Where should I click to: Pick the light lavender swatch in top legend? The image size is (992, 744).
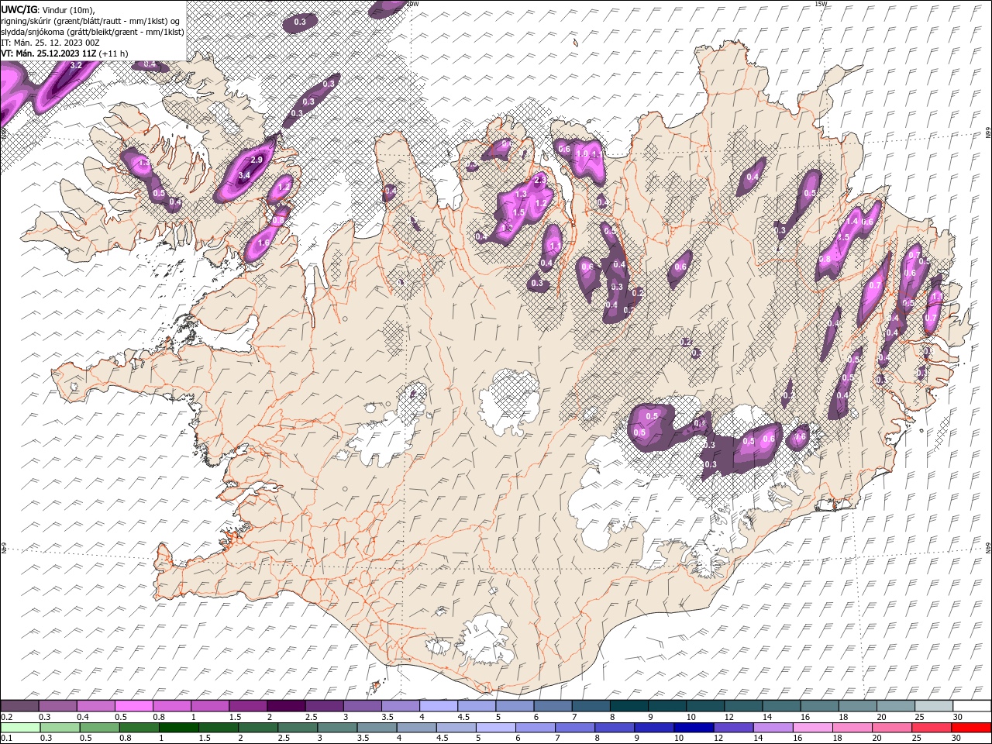coord(437,706)
